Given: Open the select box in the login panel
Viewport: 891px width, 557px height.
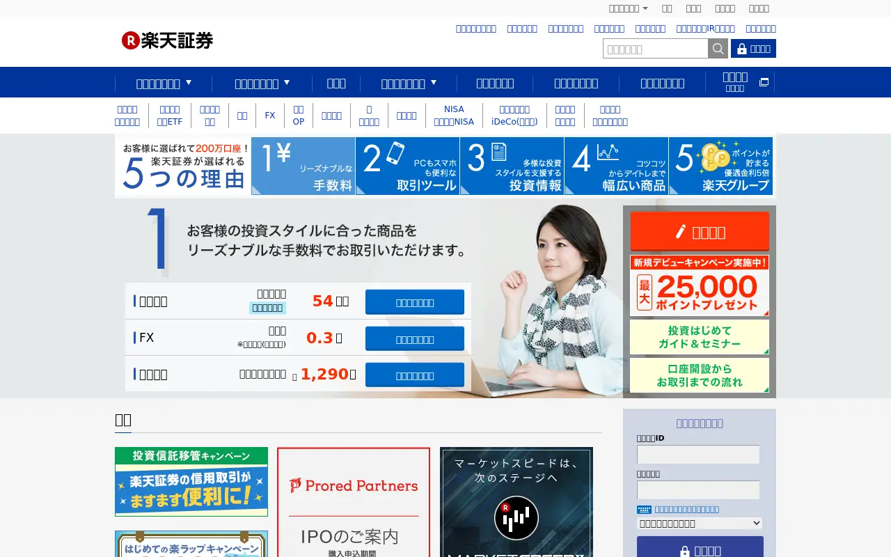Looking at the screenshot, I should [700, 524].
